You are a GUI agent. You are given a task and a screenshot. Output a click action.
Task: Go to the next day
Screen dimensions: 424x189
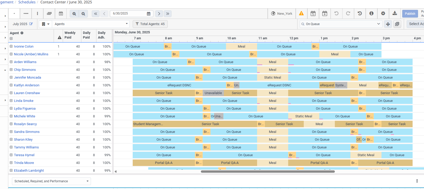[x=159, y=14]
